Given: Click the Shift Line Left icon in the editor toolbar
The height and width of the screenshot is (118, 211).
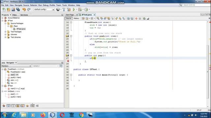Looking at the screenshot, I should pyautogui.click(x=128, y=18).
